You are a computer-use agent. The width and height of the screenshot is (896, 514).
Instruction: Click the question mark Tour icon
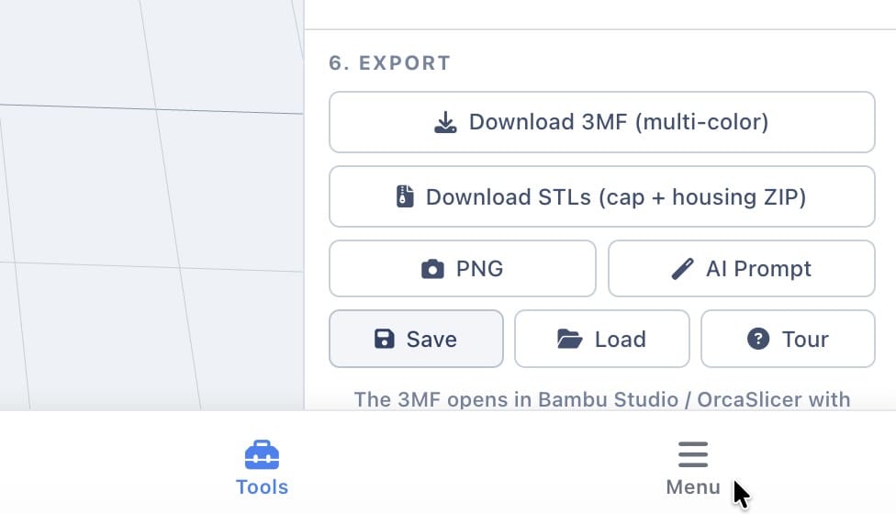[758, 339]
